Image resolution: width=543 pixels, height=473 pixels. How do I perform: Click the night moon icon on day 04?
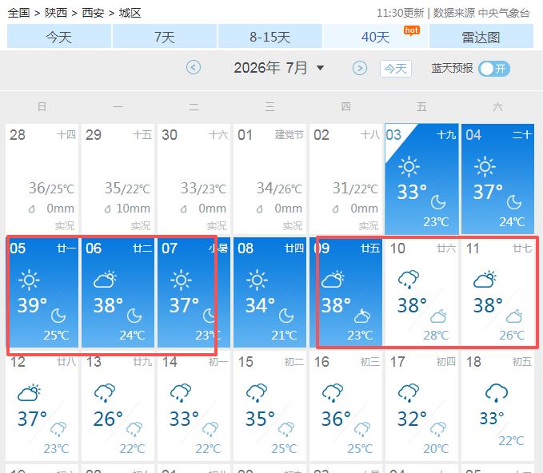[x=514, y=202]
